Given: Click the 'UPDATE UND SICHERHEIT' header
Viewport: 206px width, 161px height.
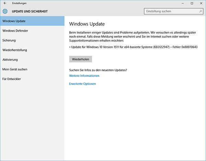Looking at the screenshot, I should tap(30, 11).
